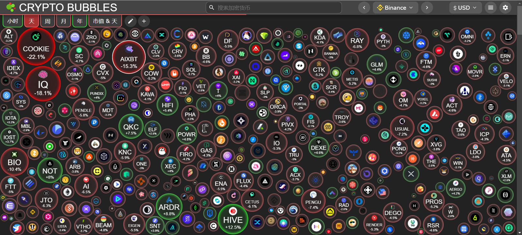Viewport: 522px width, 235px height.
Task: Select the CTK bubble
Action: (319, 69)
